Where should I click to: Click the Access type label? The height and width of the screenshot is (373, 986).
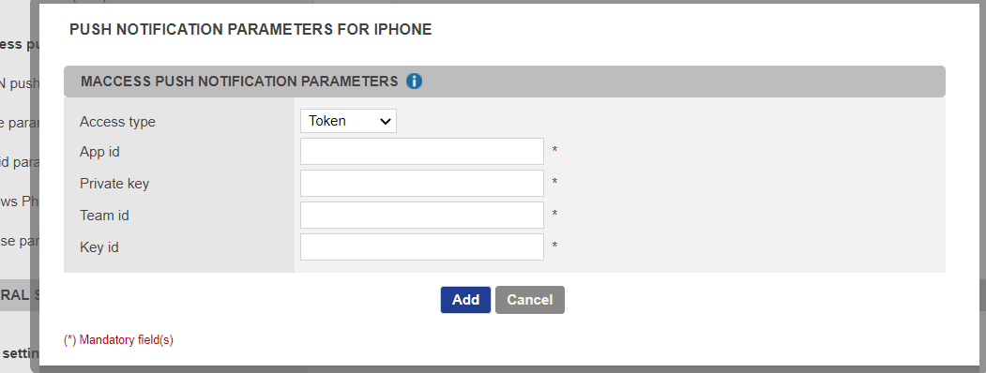point(117,122)
